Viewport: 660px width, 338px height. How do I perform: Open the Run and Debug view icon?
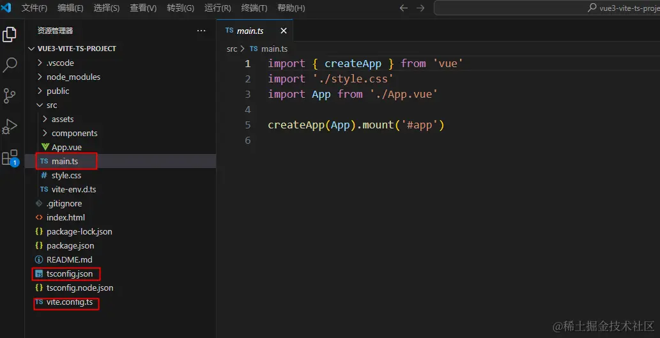click(x=10, y=127)
